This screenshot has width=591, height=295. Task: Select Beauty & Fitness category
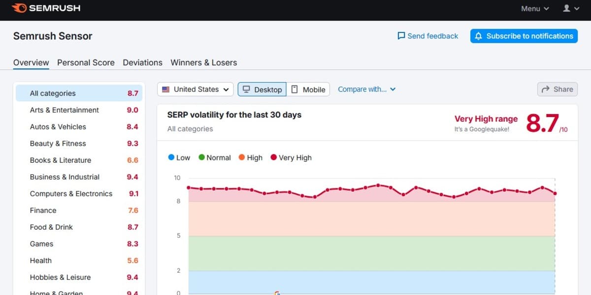click(79, 144)
